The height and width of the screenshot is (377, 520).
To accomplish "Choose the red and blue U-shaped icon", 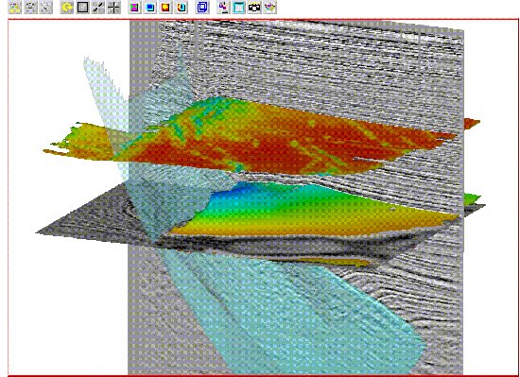I will click(x=182, y=8).
